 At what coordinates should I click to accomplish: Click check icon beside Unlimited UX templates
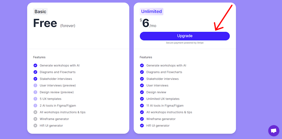tap(142, 99)
